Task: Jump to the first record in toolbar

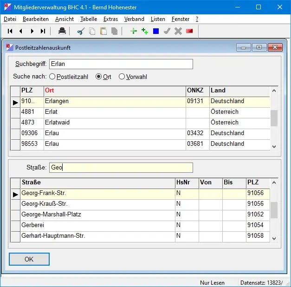Action: coord(10,31)
